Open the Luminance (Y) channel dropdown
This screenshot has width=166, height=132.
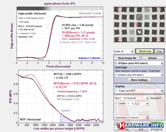[x=132, y=118]
